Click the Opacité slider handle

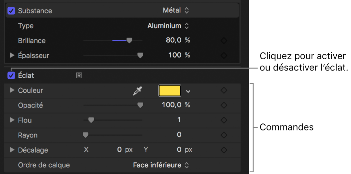click(140, 105)
